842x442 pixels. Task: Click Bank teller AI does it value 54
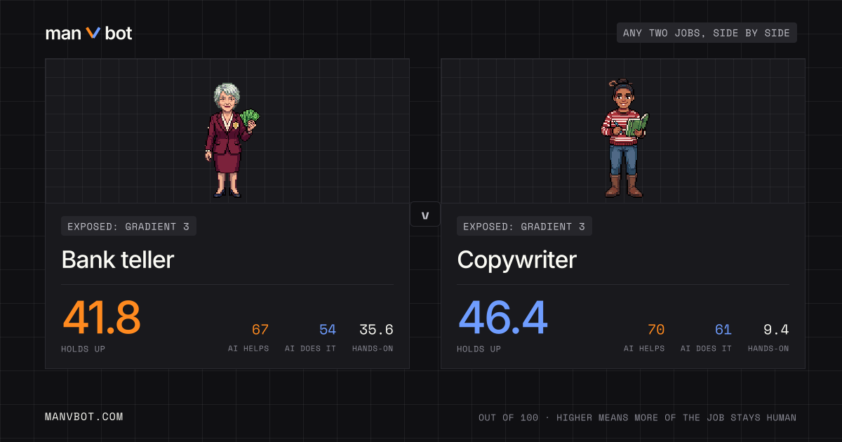[328, 330]
